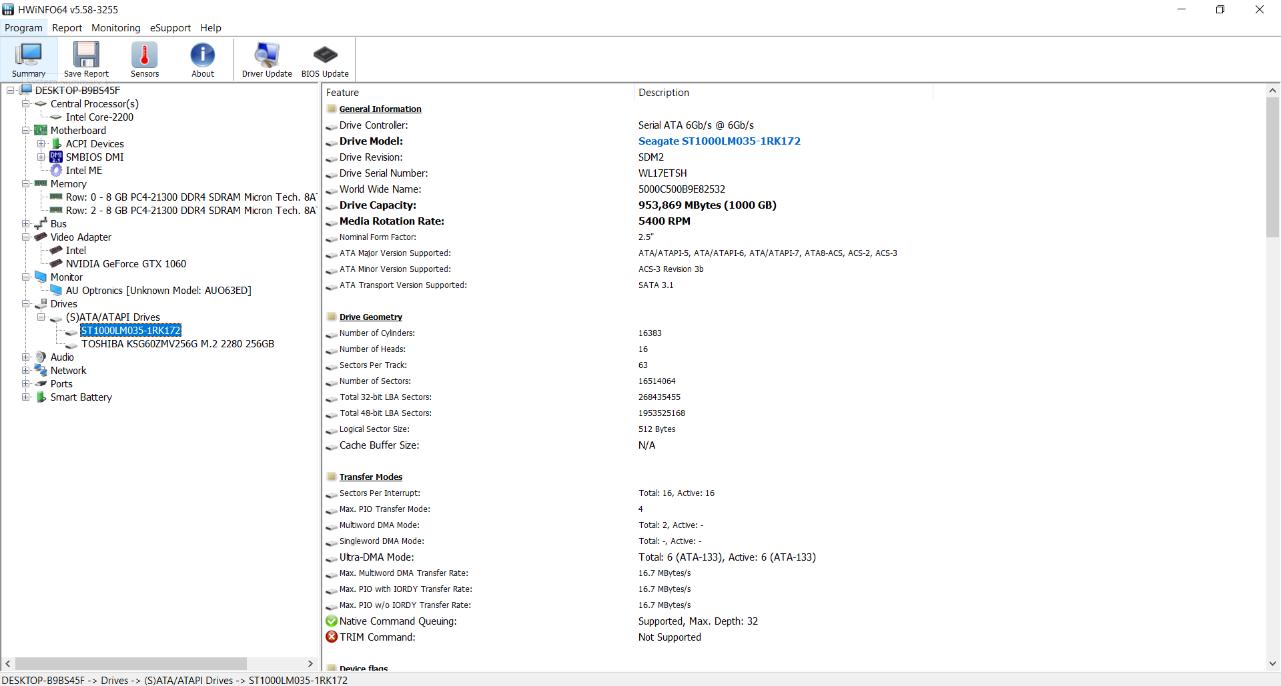Select memory Row: 2 entry
1281x686 pixels.
coord(191,210)
